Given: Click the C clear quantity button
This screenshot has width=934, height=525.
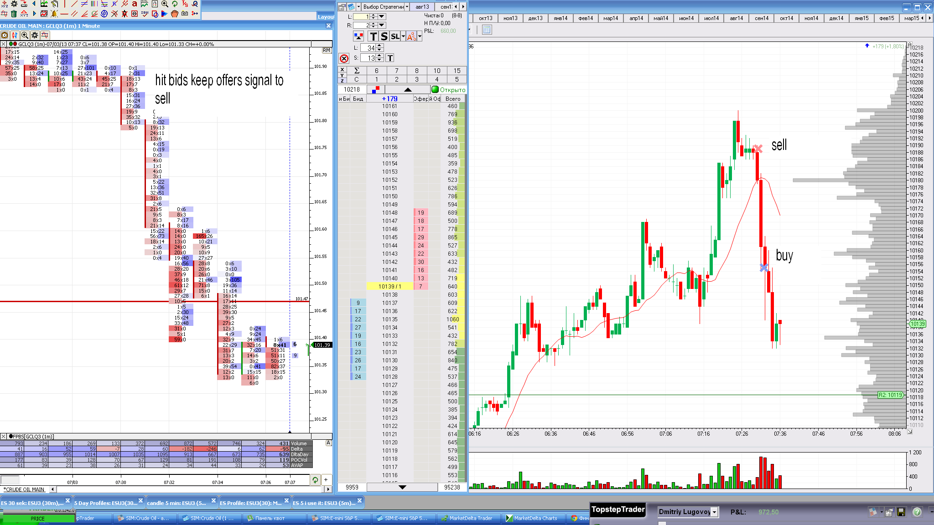Looking at the screenshot, I should 357,79.
